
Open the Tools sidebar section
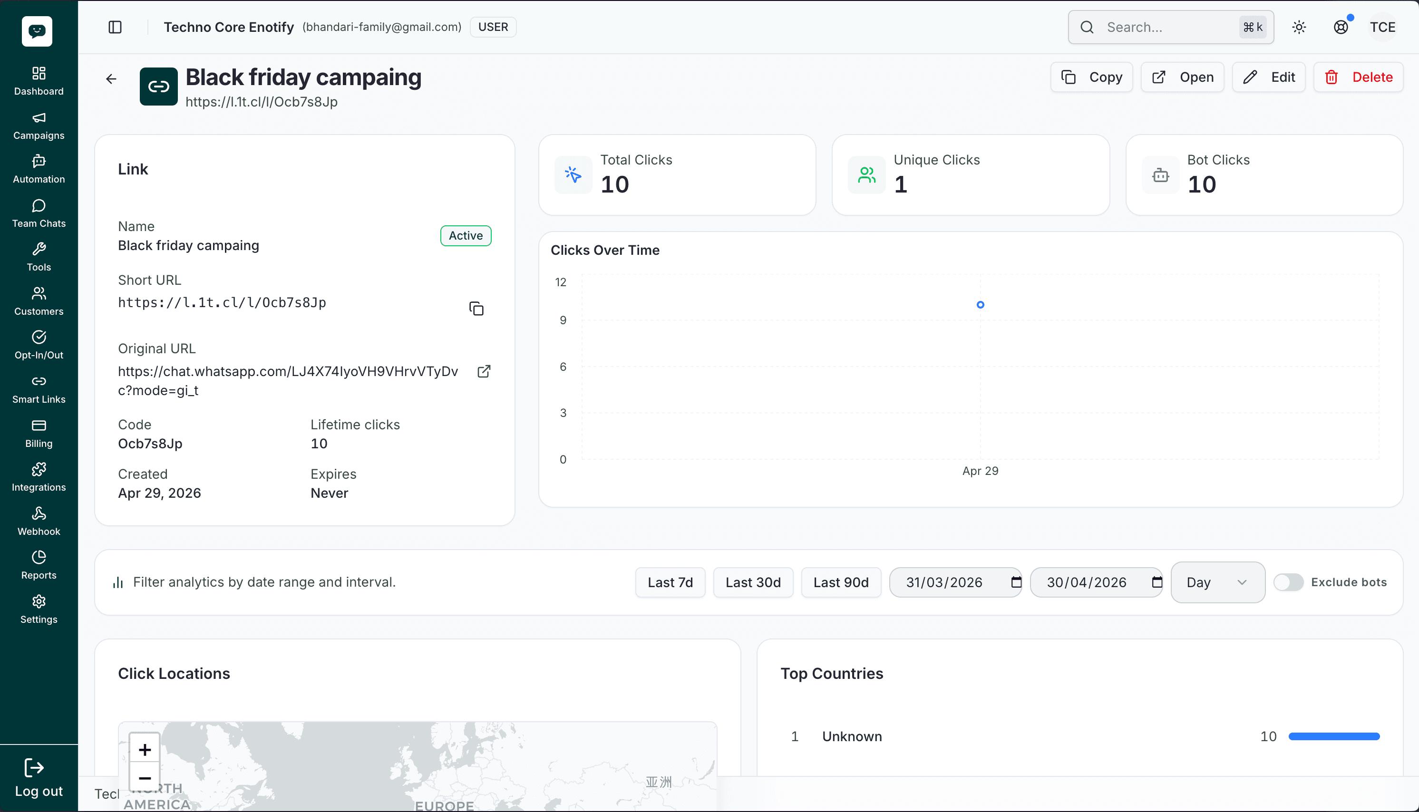(39, 257)
